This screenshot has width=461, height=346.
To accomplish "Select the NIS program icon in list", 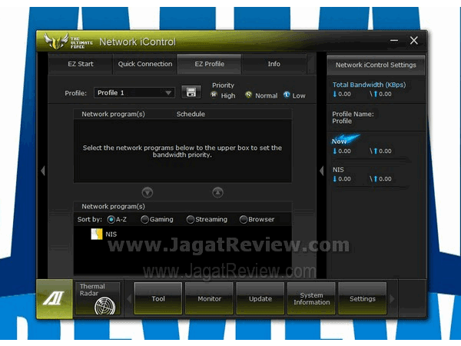I will tap(97, 235).
